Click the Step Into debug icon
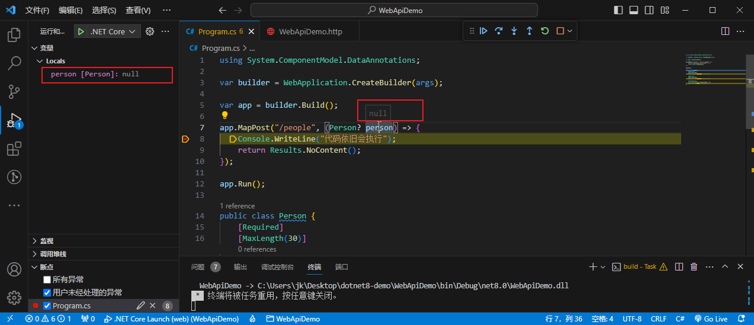The width and height of the screenshot is (754, 325). coord(514,31)
